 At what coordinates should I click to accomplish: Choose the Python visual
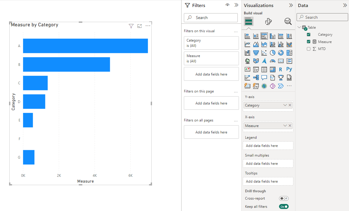pos(289,69)
